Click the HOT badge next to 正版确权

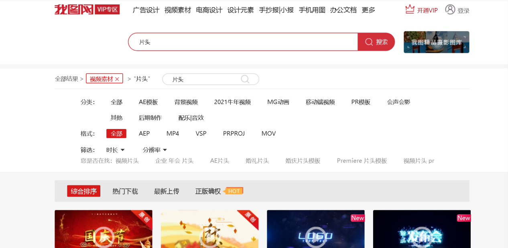234,191
